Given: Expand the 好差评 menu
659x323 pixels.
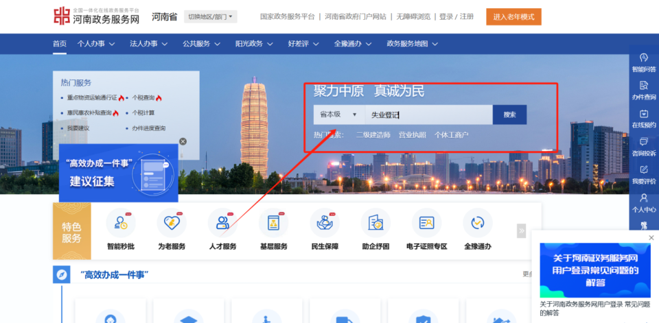Looking at the screenshot, I should tap(303, 44).
